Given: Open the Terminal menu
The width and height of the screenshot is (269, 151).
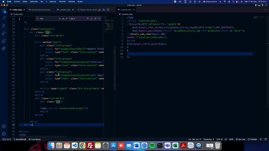Looking at the screenshot, I should (62, 2).
